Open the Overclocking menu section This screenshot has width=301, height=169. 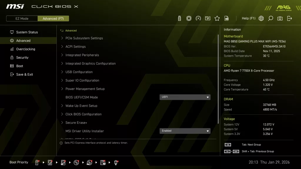pos(26,49)
